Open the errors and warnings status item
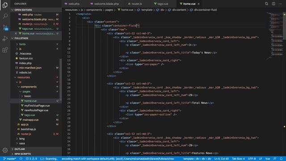 [x=31, y=159]
